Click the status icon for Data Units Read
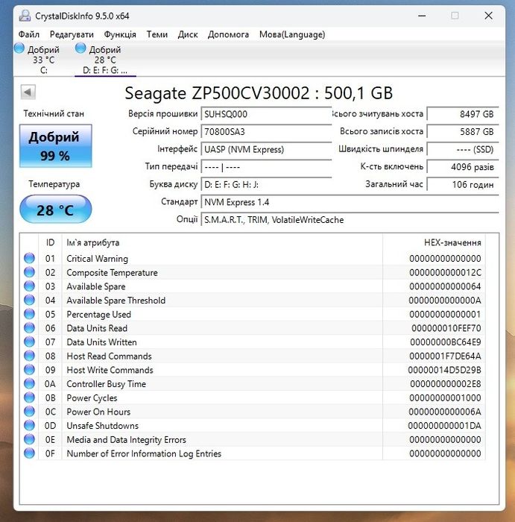This screenshot has height=522, width=515. (x=29, y=327)
